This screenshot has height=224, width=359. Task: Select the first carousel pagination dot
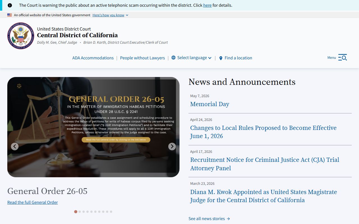(x=76, y=212)
